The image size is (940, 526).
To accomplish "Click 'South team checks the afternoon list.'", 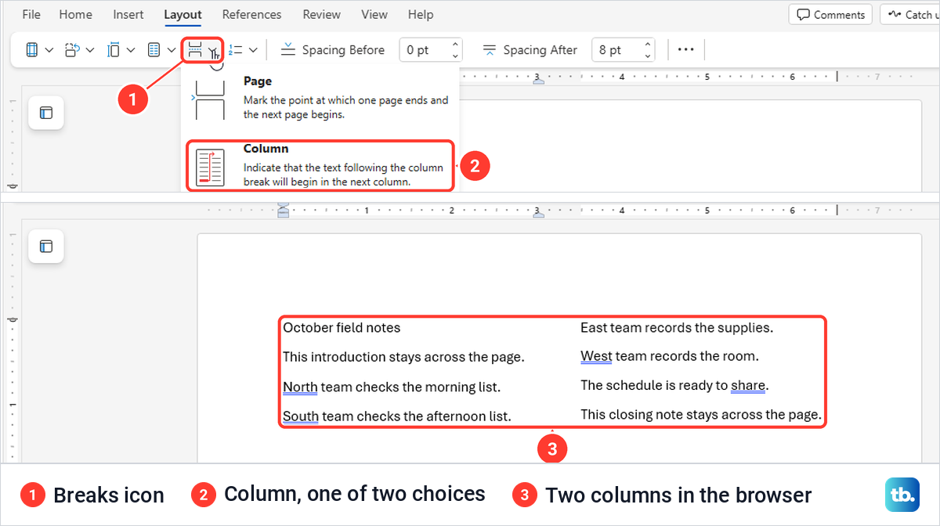I will coord(397,416).
